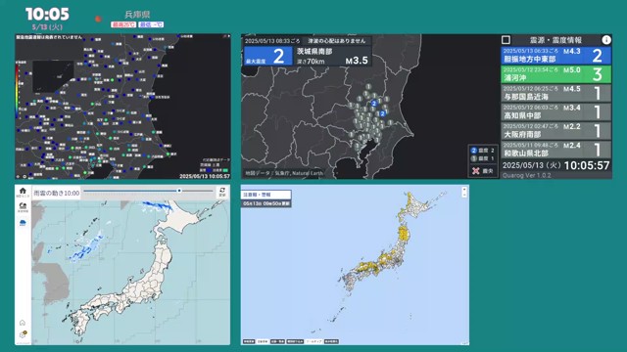Select the blue rain cloud sidebar icon

pos(23,223)
